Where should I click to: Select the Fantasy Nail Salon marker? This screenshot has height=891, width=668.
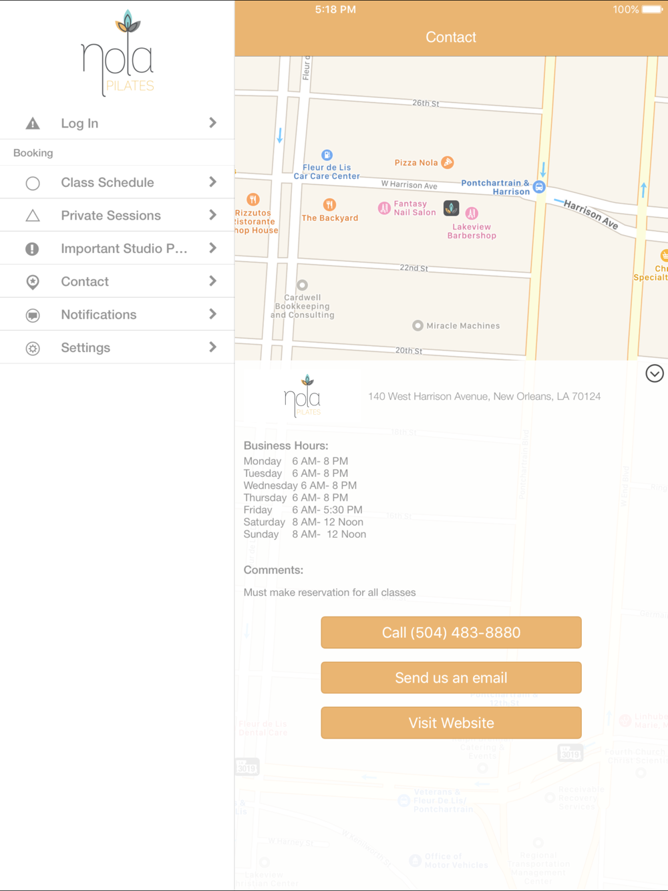click(x=384, y=208)
